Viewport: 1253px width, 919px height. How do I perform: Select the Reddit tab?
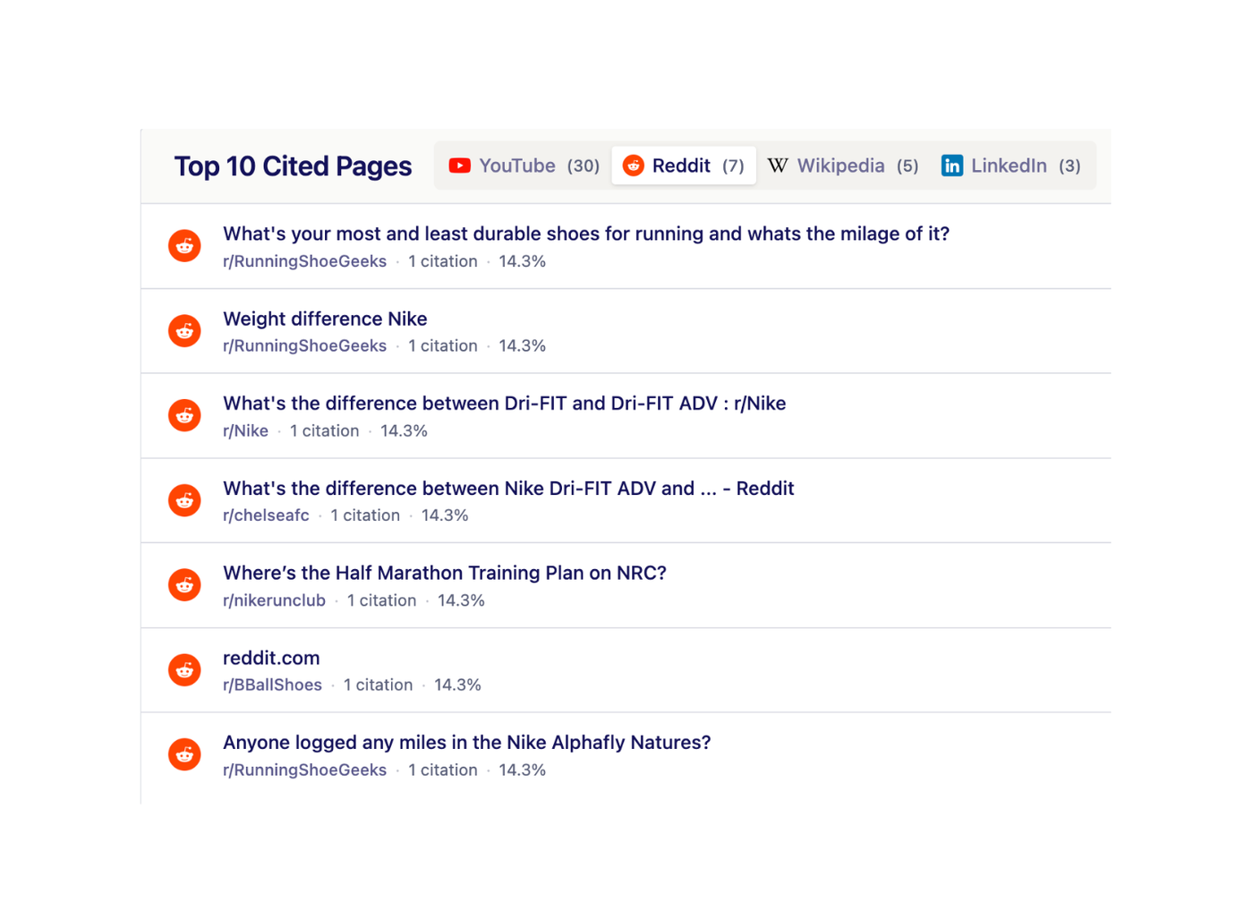(x=684, y=166)
